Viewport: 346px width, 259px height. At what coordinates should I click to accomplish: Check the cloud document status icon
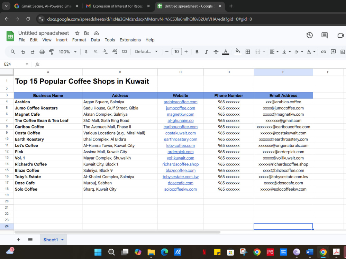(96, 33)
